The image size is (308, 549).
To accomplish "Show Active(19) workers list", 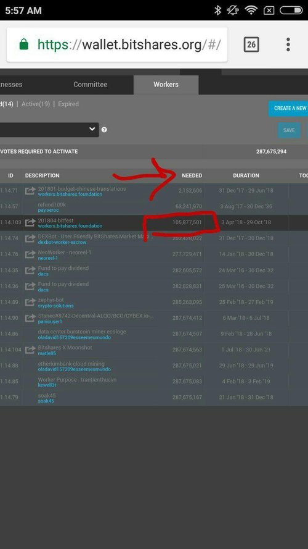I will click(36, 104).
